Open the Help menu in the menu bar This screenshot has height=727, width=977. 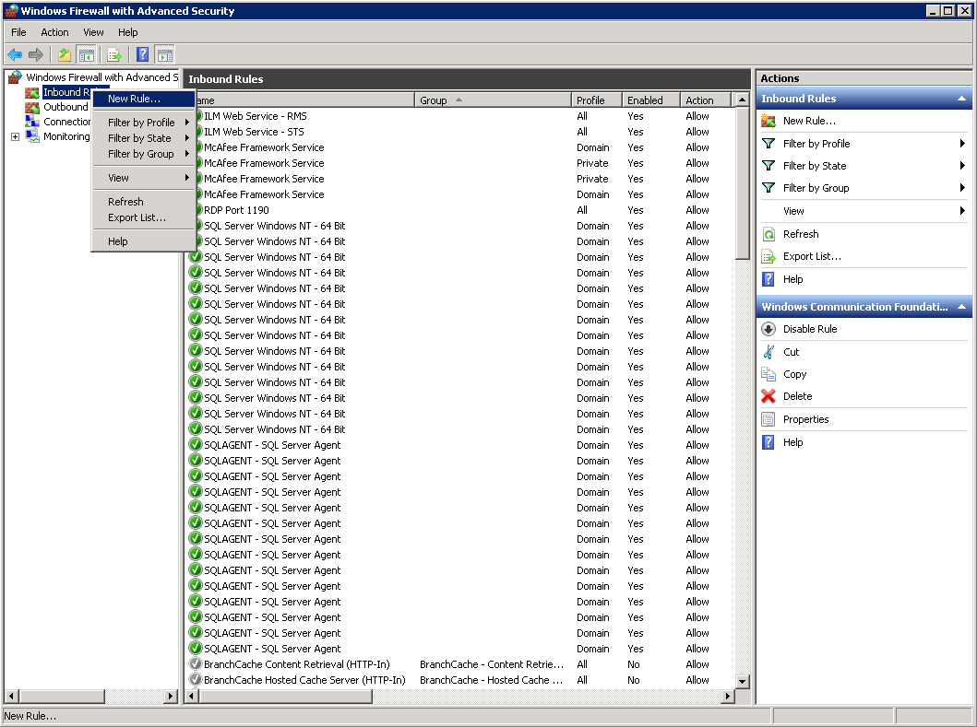(127, 32)
